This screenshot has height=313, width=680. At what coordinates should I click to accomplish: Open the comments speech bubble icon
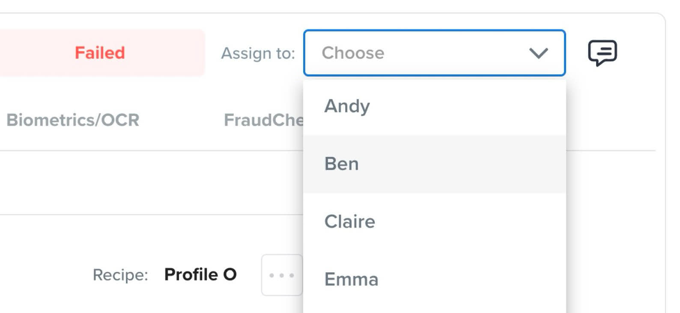point(602,53)
